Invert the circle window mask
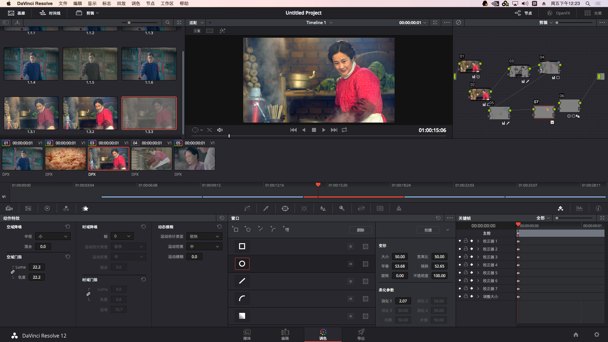This screenshot has height=342, width=608. 351,264
